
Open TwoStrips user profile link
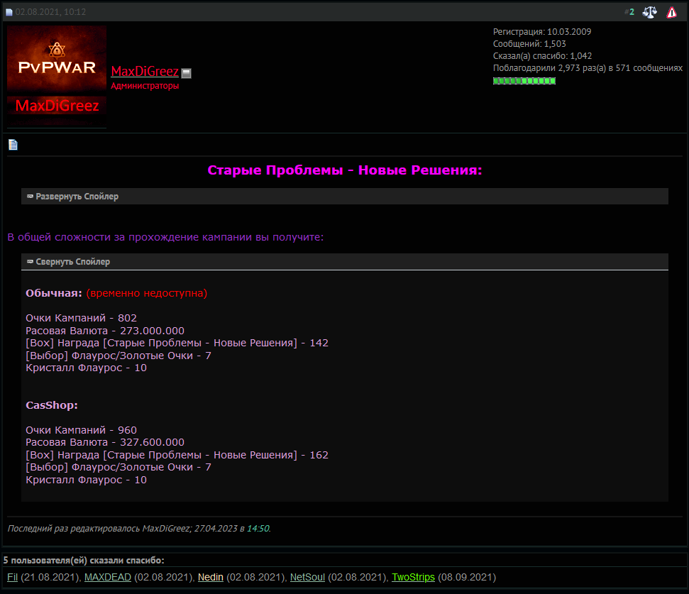point(413,577)
